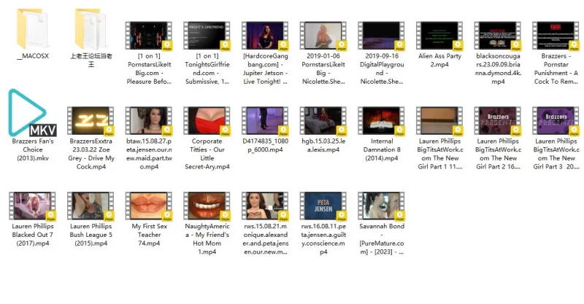Select the Jupiter Jetson Live Tonight video file
This screenshot has height=304, width=584.
click(x=265, y=36)
